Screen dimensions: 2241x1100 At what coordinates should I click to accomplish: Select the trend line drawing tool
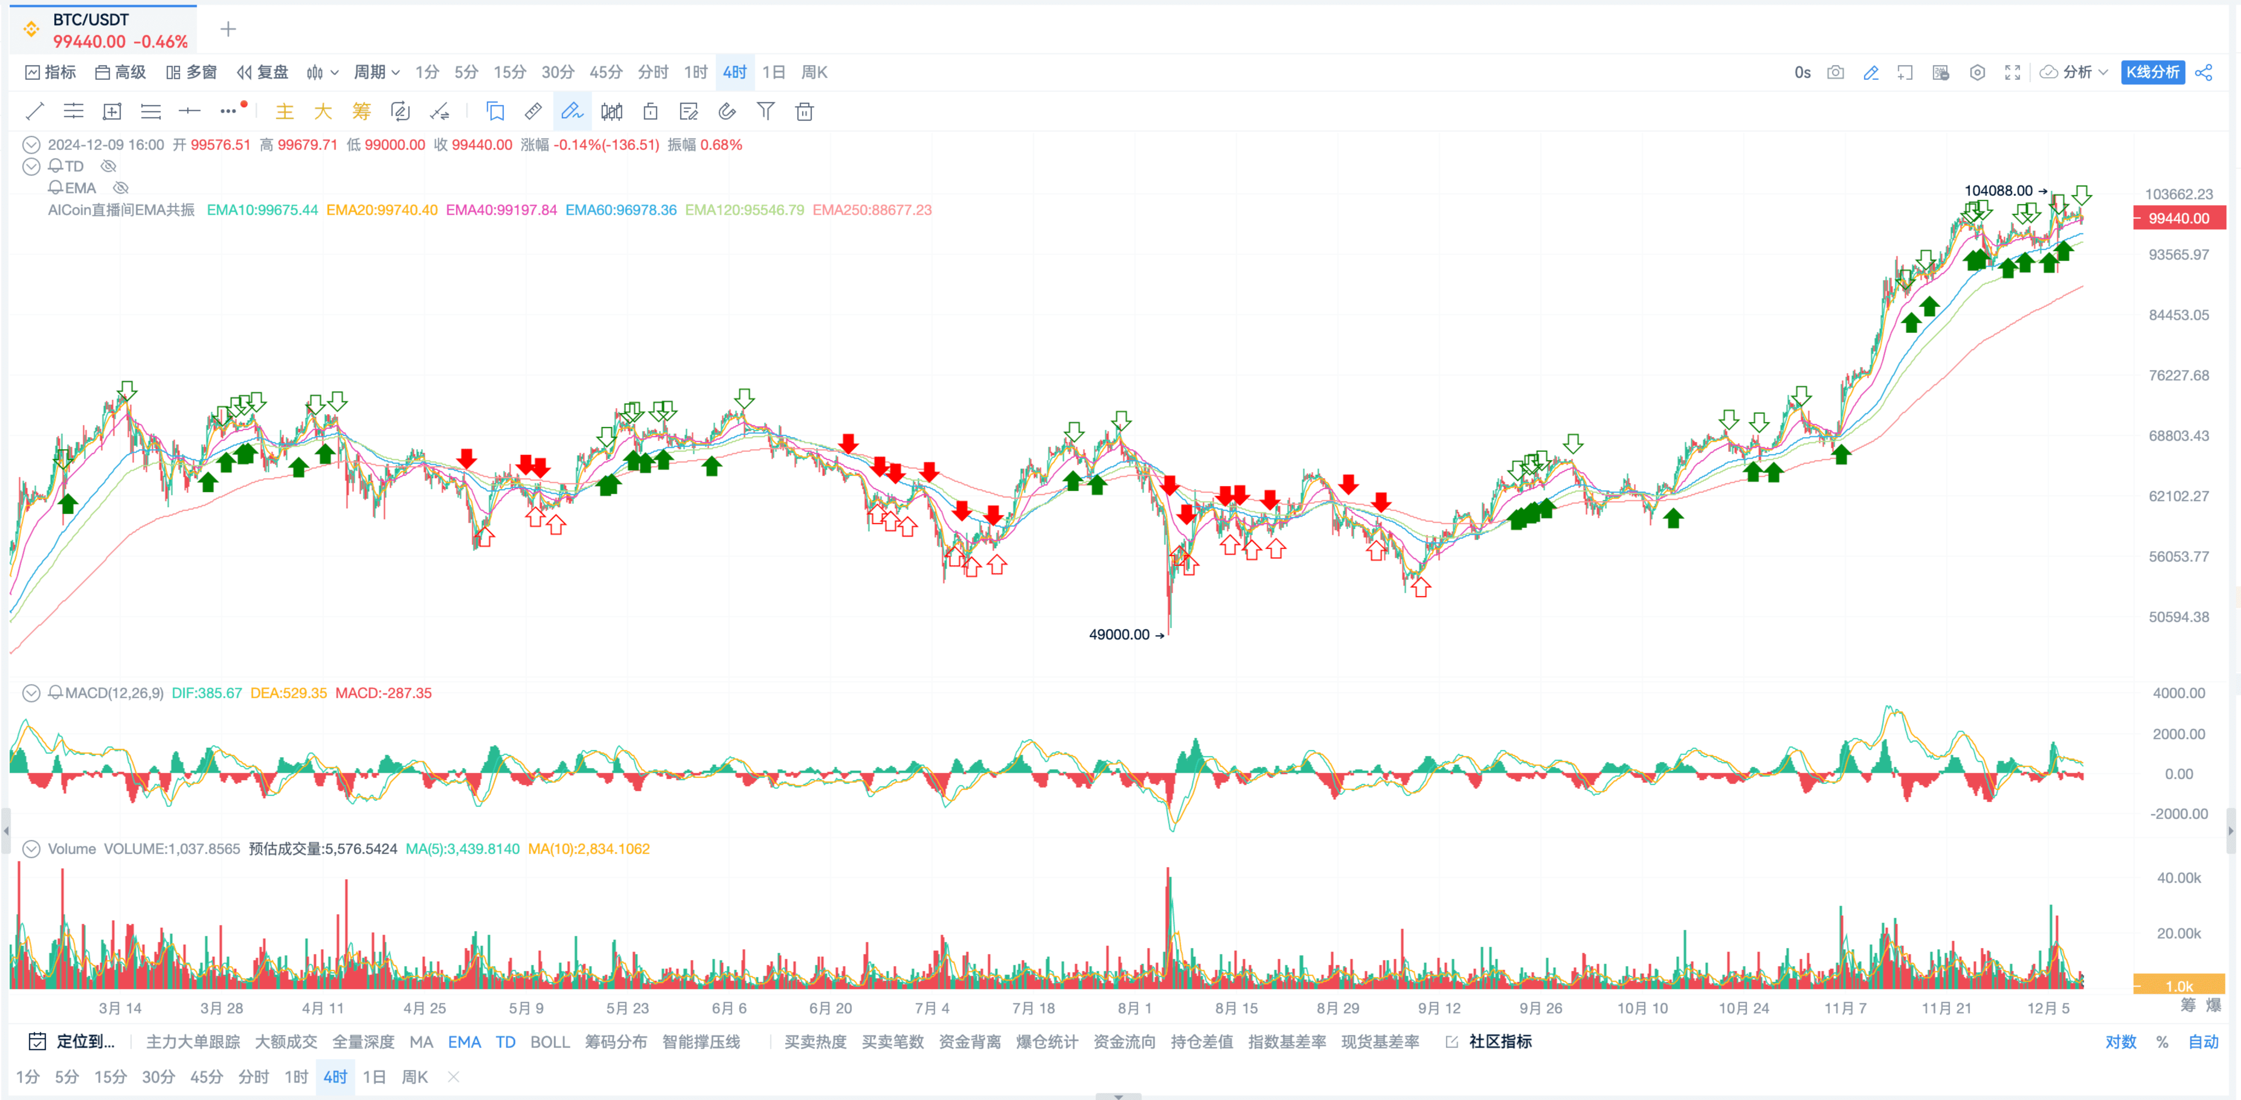click(x=35, y=111)
